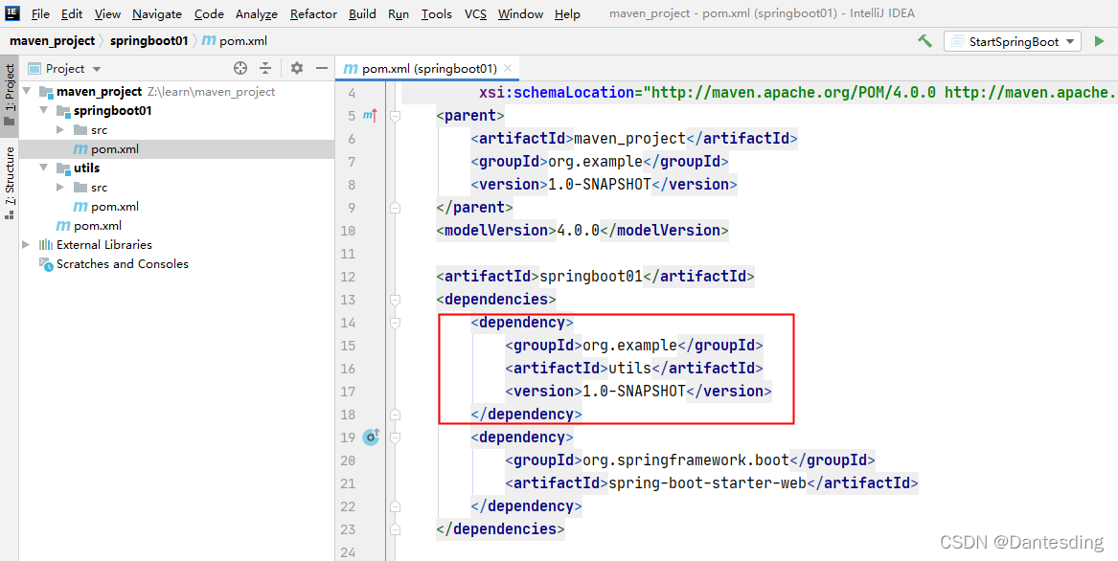The image size is (1118, 561).
Task: Select the springboot01 module folder
Action: coord(104,111)
